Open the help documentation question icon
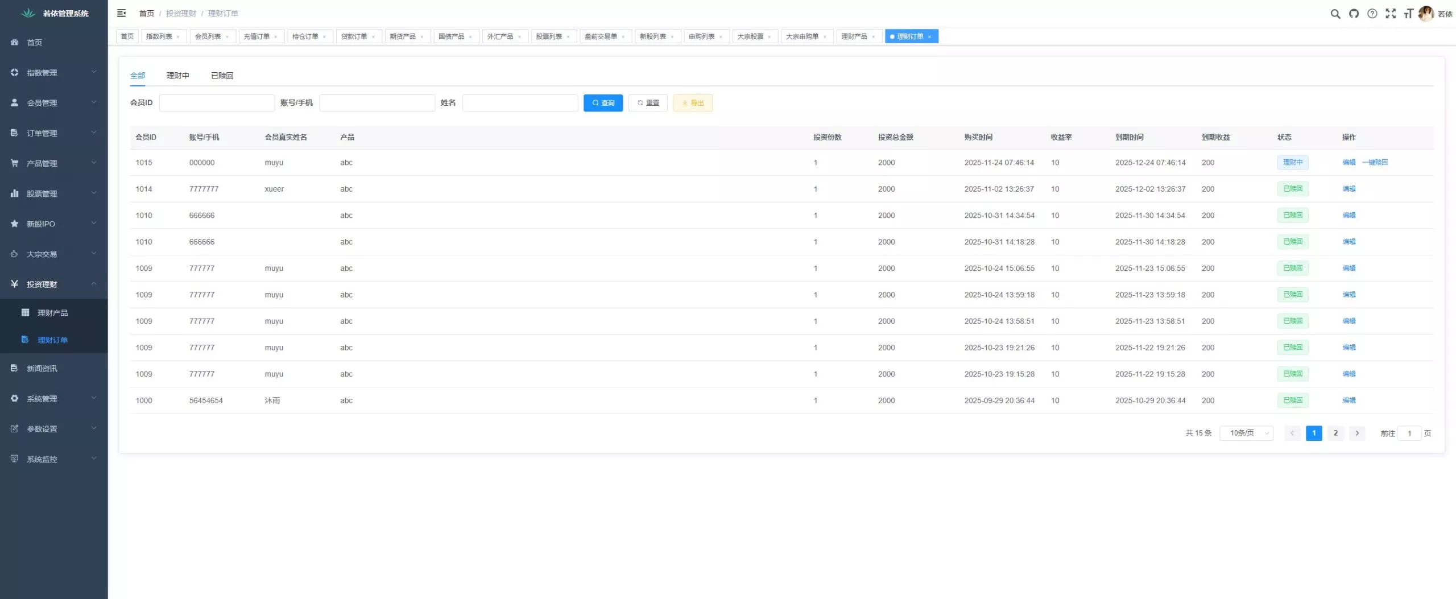 coord(1372,14)
